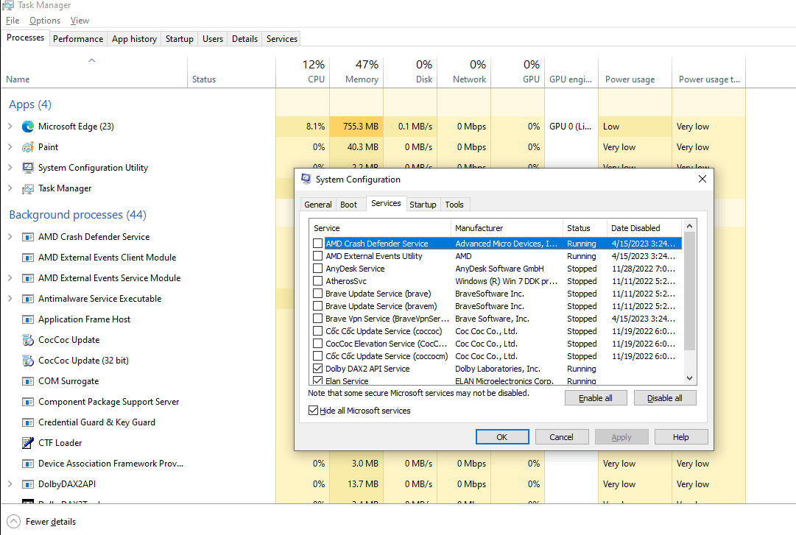Screen dimensions: 796x535
Task: Expand AMD External Events Service Module
Action: (x=10, y=278)
